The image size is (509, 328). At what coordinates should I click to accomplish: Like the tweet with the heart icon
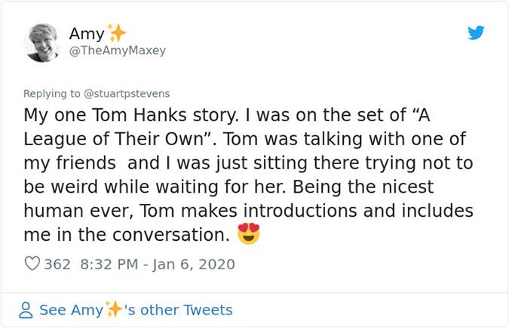point(32,264)
